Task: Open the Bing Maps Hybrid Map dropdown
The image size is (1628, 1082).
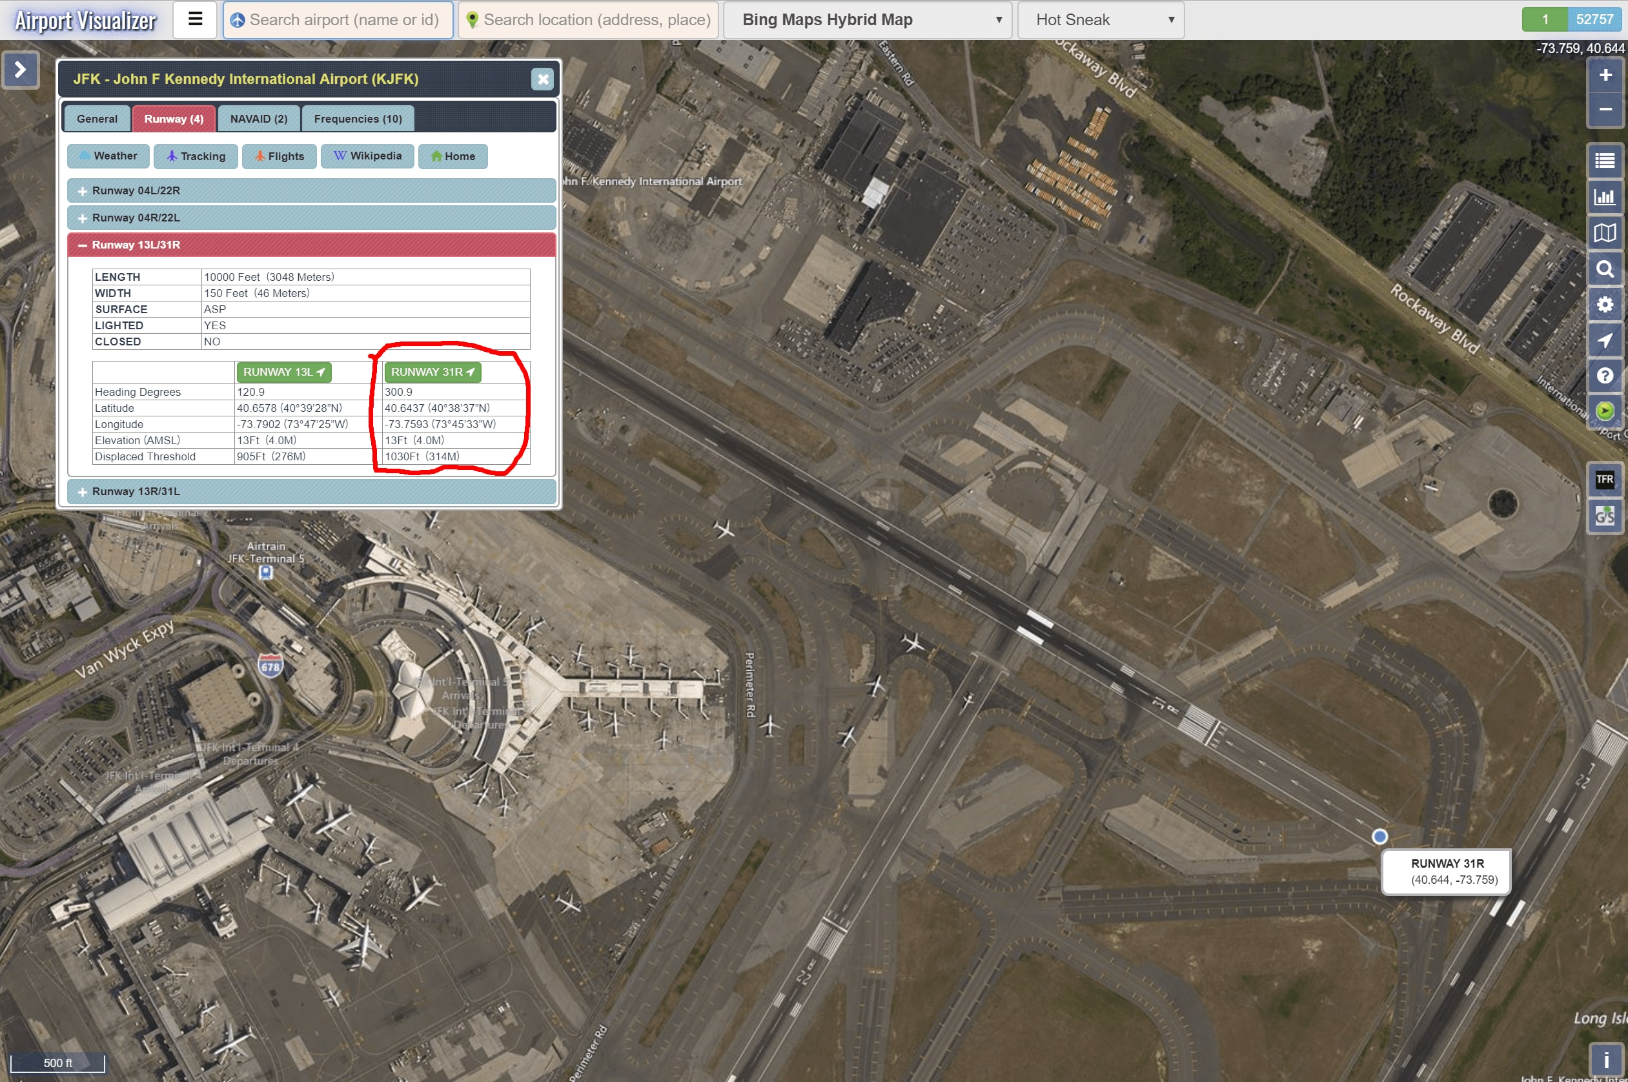Action: pos(868,19)
